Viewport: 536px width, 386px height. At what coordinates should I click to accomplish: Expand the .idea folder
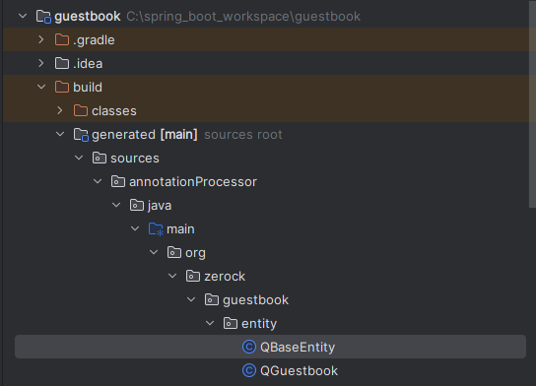click(x=41, y=63)
